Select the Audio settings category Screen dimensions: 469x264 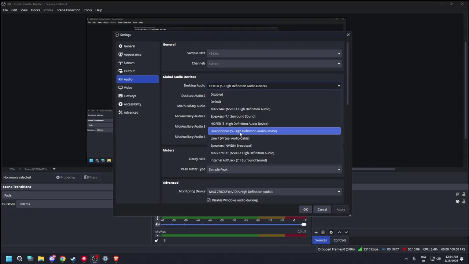[137, 79]
